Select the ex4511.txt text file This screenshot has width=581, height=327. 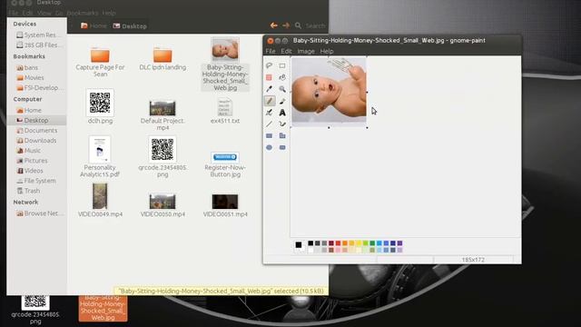click(225, 111)
